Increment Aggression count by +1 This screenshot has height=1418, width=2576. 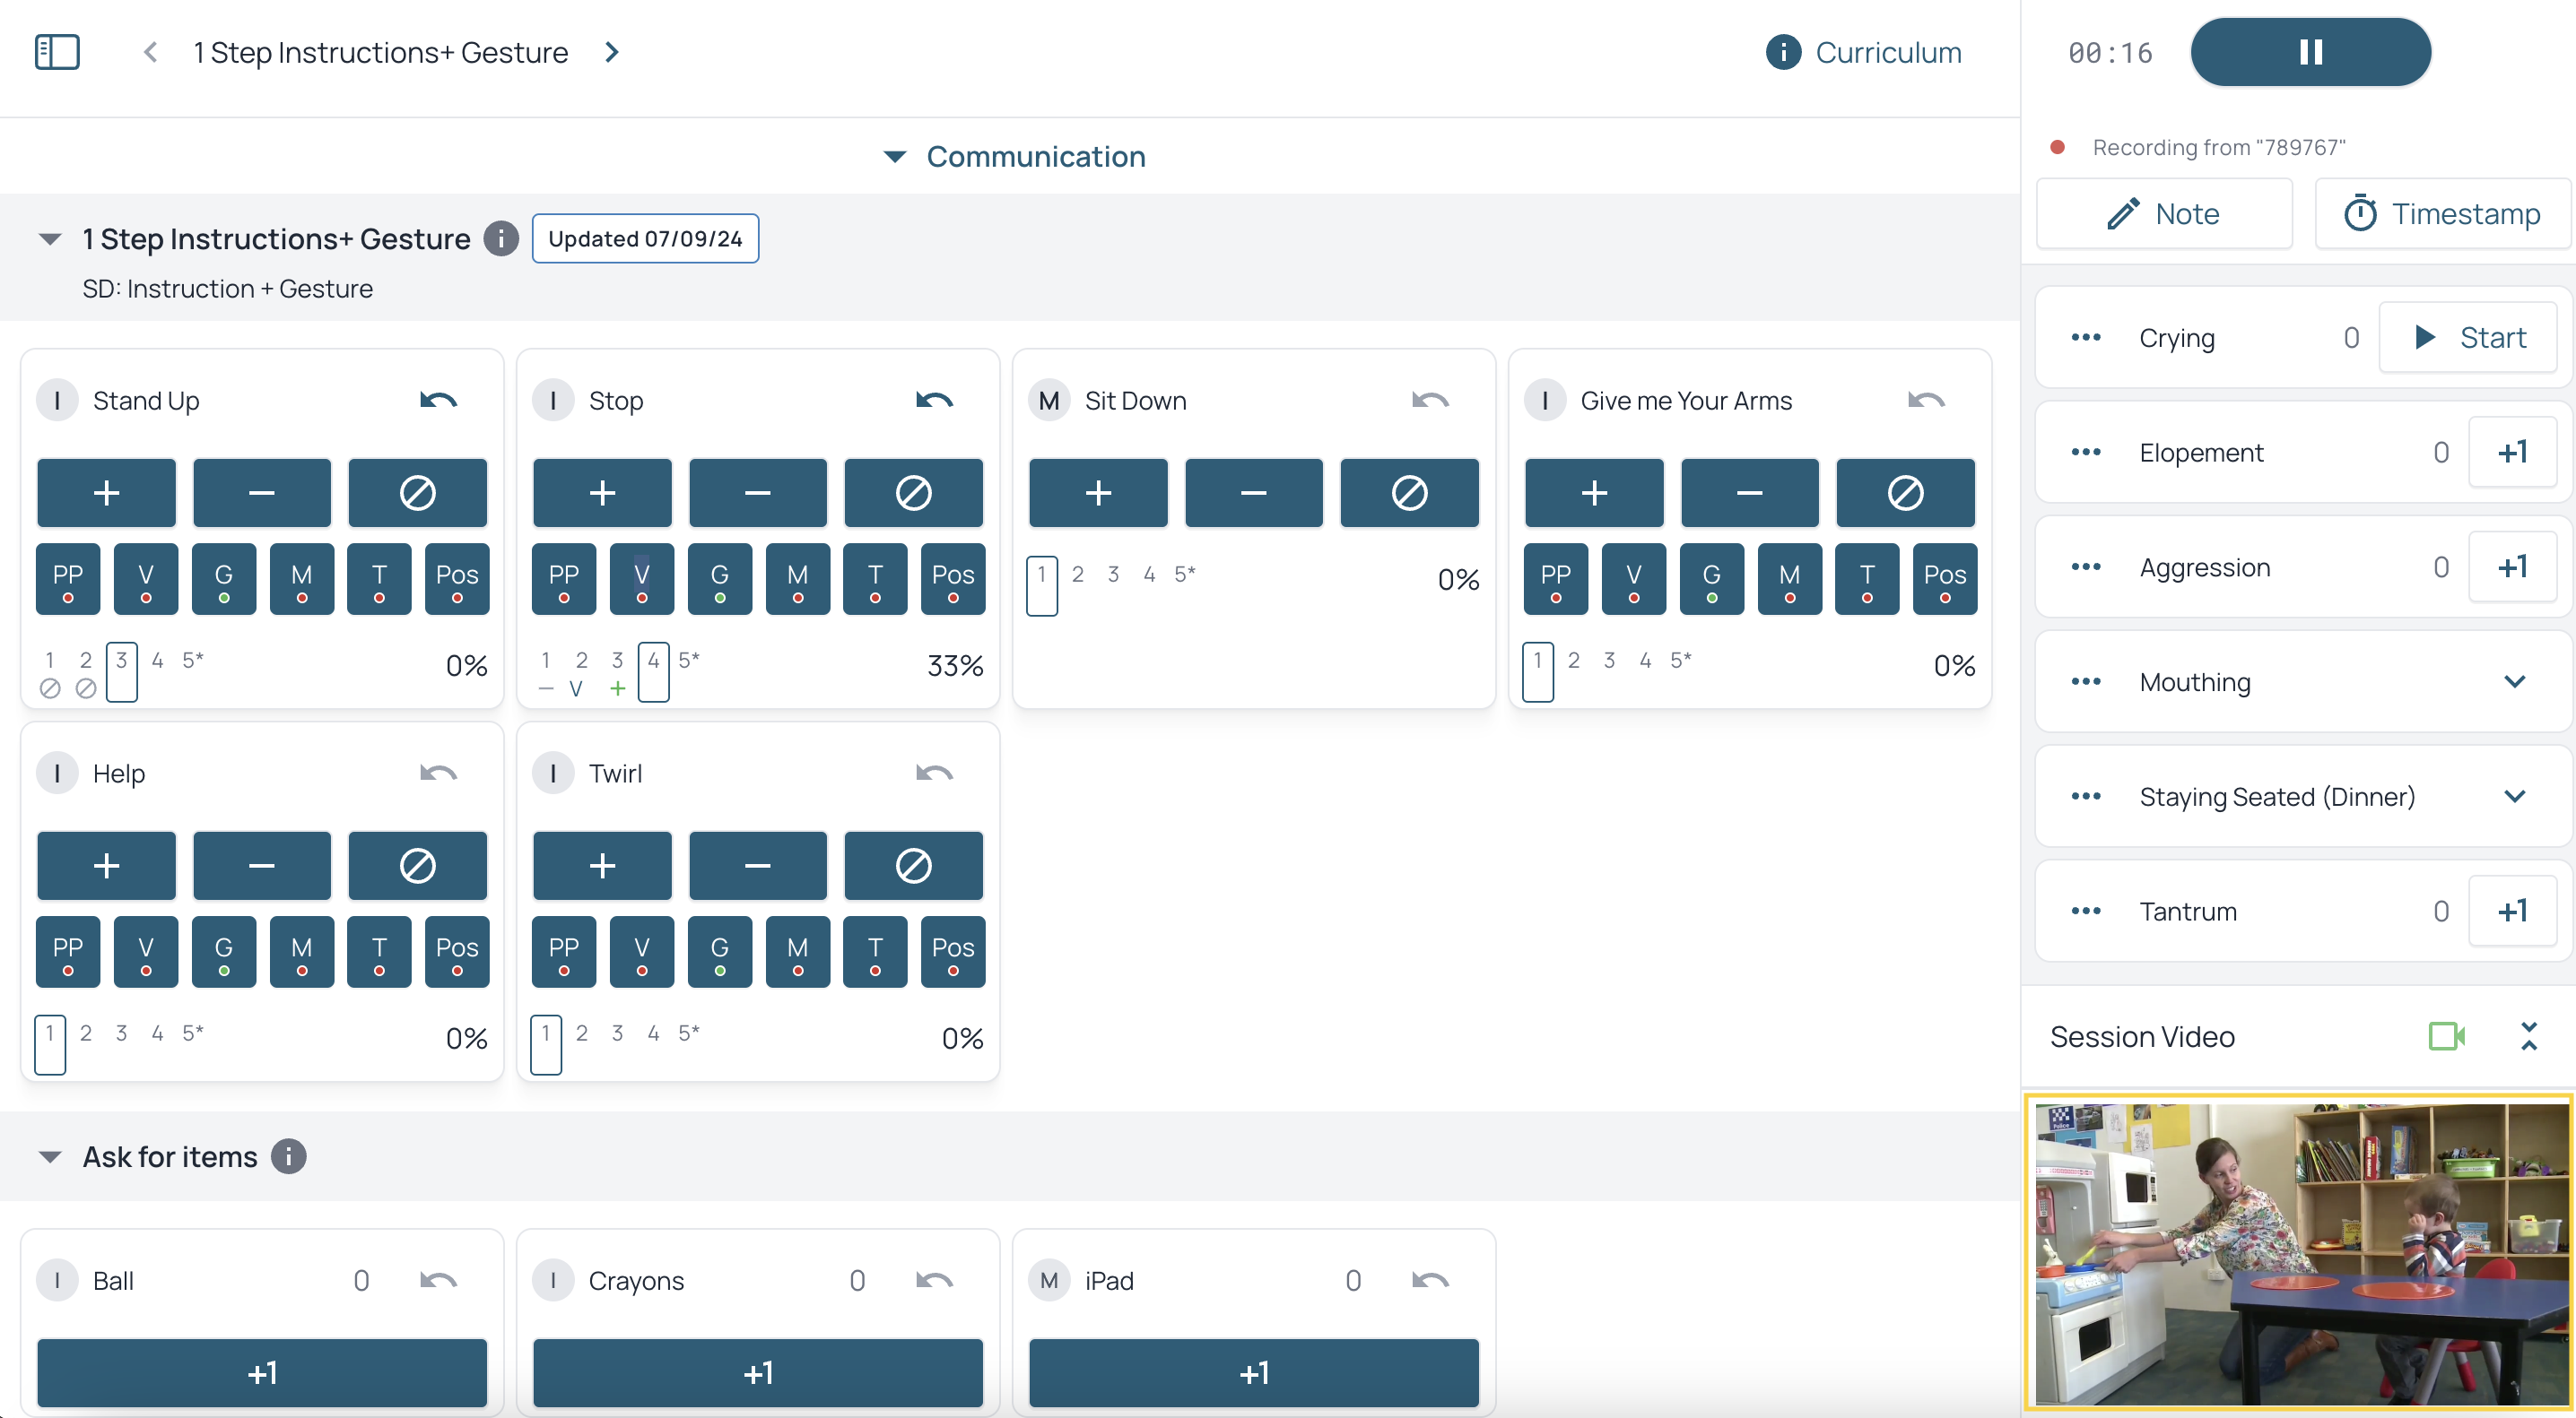[2512, 566]
